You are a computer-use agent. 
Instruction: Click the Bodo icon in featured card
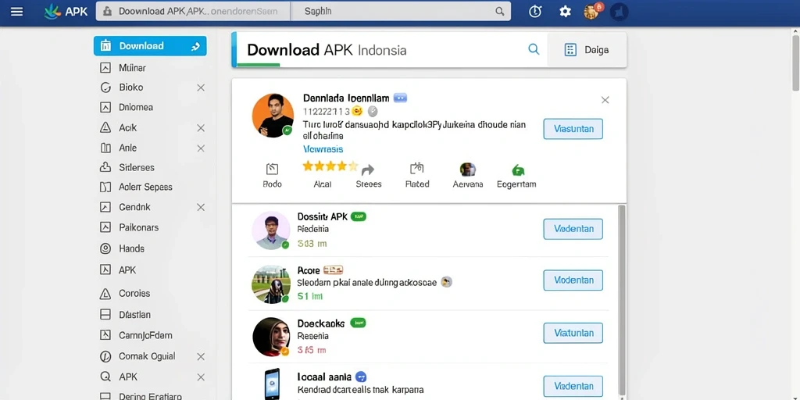tap(272, 170)
